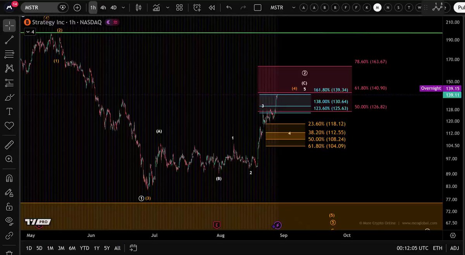Toggle magnet mode for drawings

point(9,178)
